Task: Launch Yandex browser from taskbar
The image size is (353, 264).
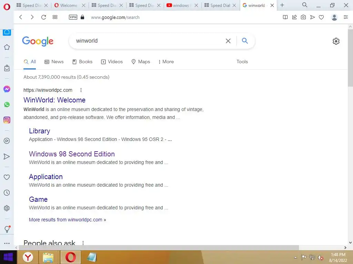Action: 28,257
